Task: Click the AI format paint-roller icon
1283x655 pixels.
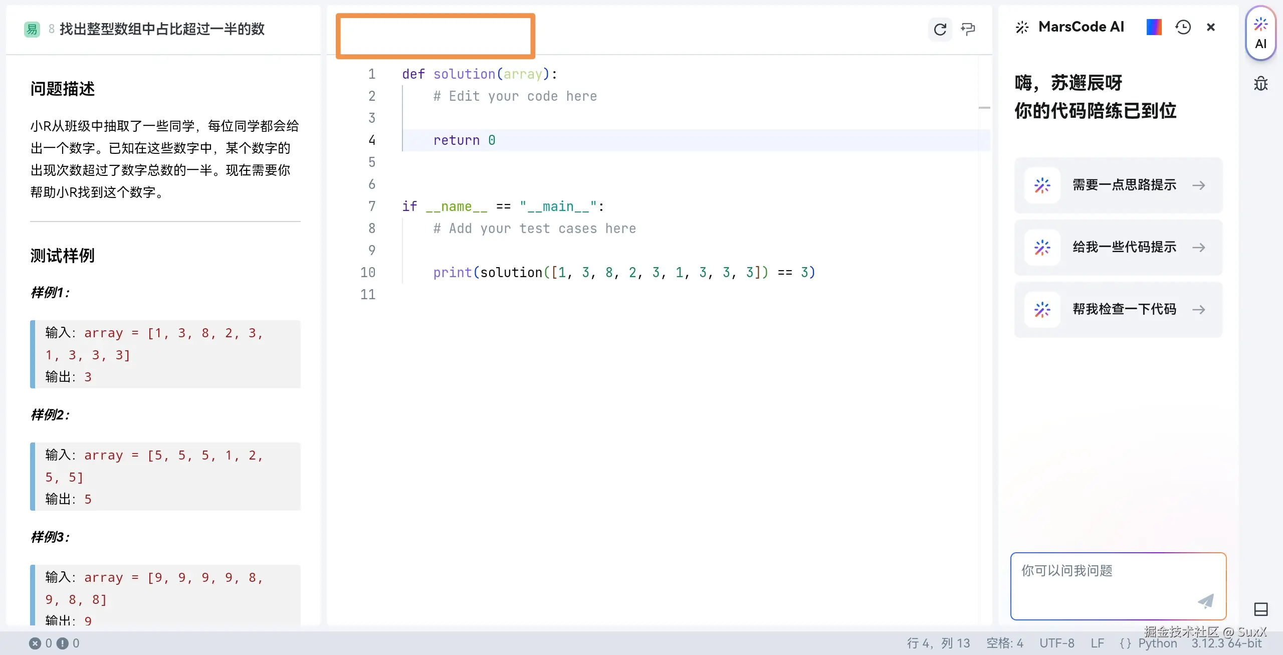Action: pyautogui.click(x=968, y=29)
